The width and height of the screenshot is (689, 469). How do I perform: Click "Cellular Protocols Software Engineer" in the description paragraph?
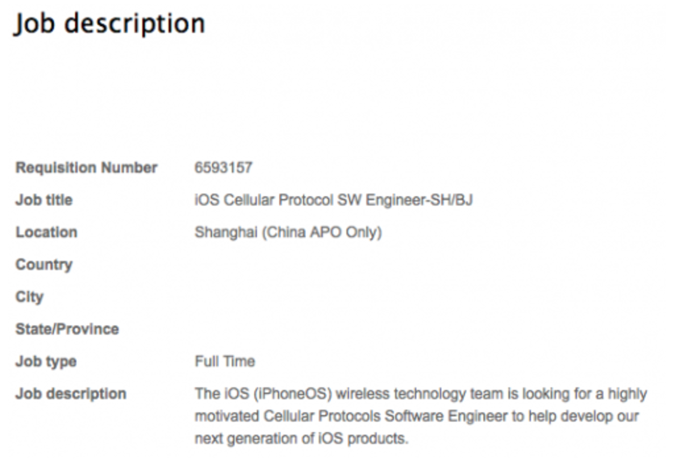pos(385,416)
